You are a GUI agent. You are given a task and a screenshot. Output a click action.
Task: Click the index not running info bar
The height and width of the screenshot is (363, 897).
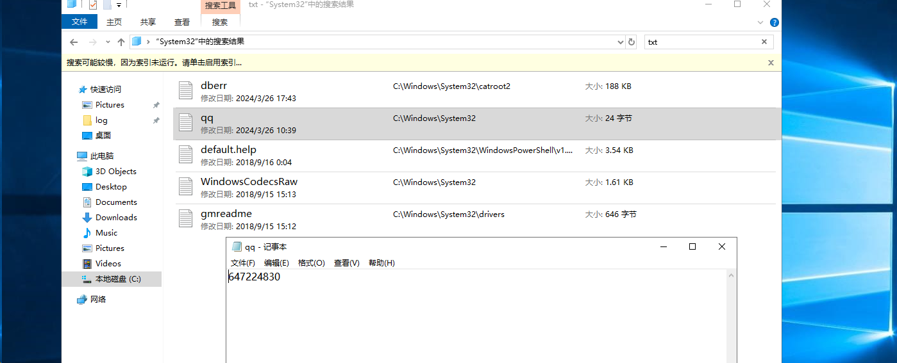coord(421,63)
